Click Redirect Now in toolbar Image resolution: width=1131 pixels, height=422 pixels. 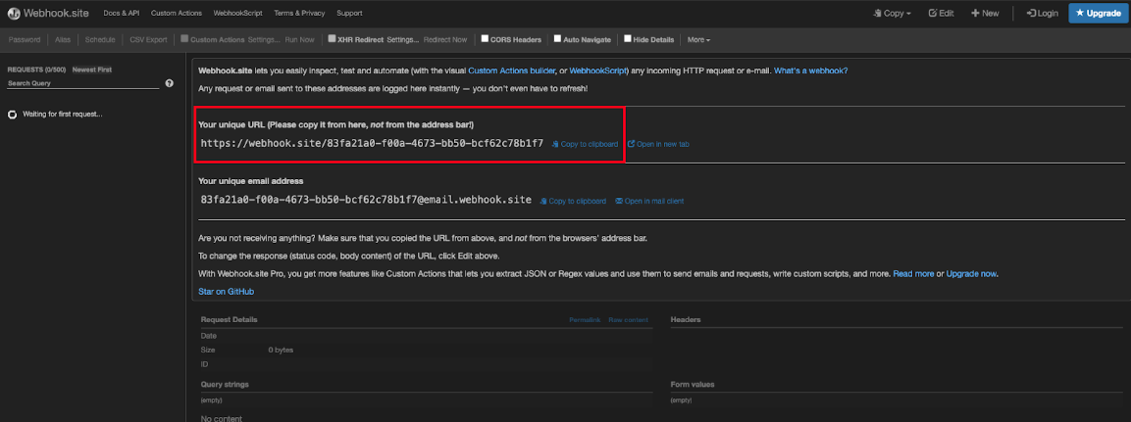[x=445, y=39]
